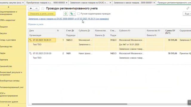The width and height of the screenshot is (191, 107).
Task: Open 'Бюджетирование и планирование' section
Action: [9, 13]
